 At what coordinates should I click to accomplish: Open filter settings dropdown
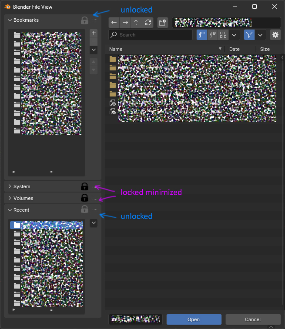click(260, 35)
